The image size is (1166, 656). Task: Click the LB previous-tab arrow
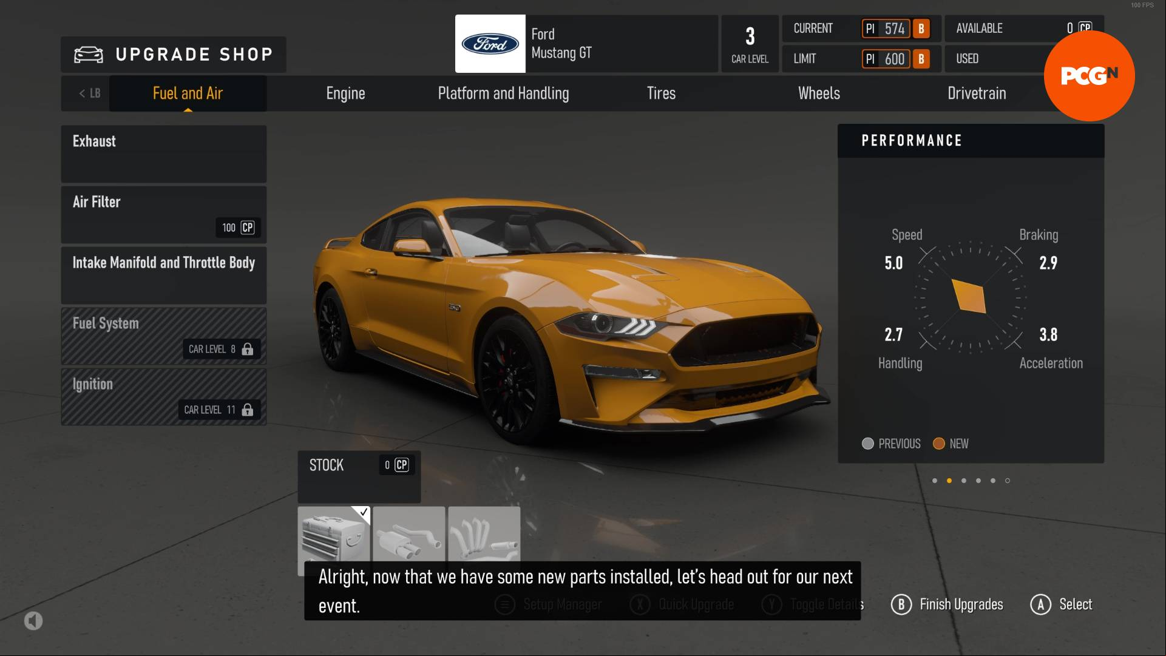point(89,93)
